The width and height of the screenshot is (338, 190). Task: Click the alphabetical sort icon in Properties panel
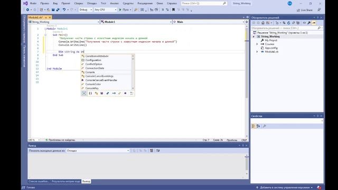258,126
